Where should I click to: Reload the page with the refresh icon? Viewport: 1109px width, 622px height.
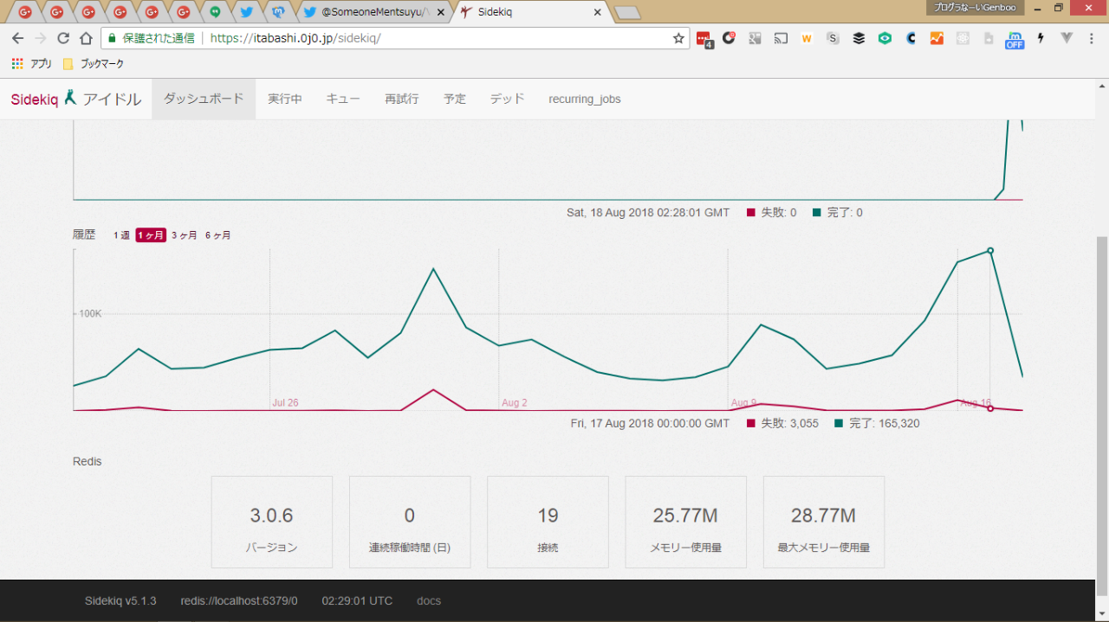63,38
